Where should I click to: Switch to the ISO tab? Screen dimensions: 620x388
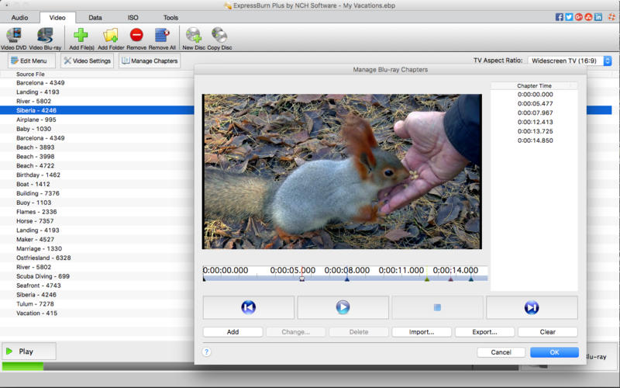point(133,17)
